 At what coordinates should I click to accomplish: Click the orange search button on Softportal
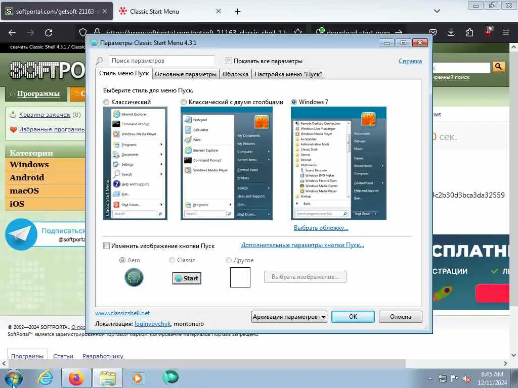pos(498,67)
